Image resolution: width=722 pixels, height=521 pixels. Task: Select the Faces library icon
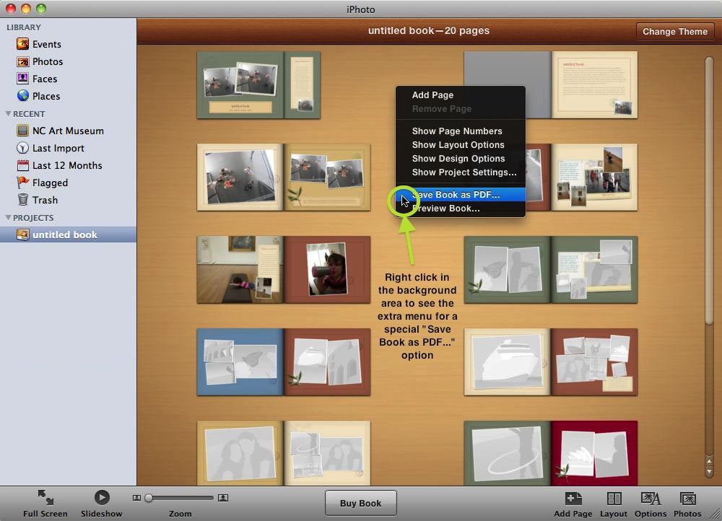pyautogui.click(x=23, y=79)
